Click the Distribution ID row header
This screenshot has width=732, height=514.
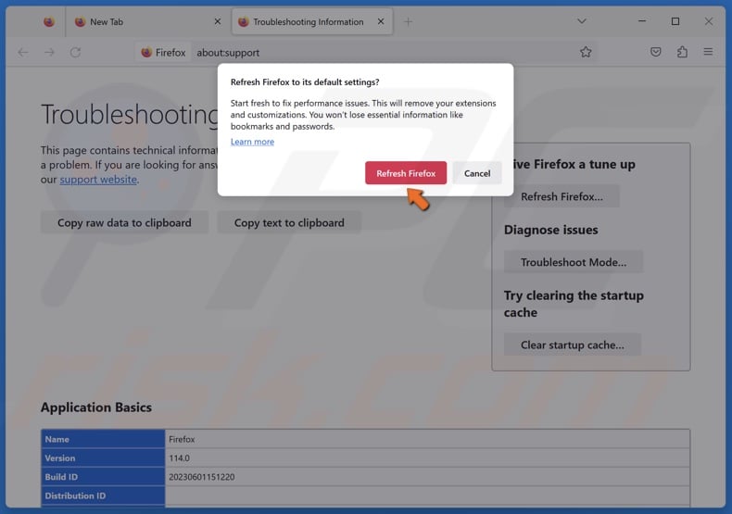click(x=103, y=495)
